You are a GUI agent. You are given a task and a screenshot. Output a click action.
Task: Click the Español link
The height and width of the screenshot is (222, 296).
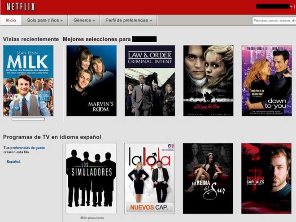tap(13, 161)
